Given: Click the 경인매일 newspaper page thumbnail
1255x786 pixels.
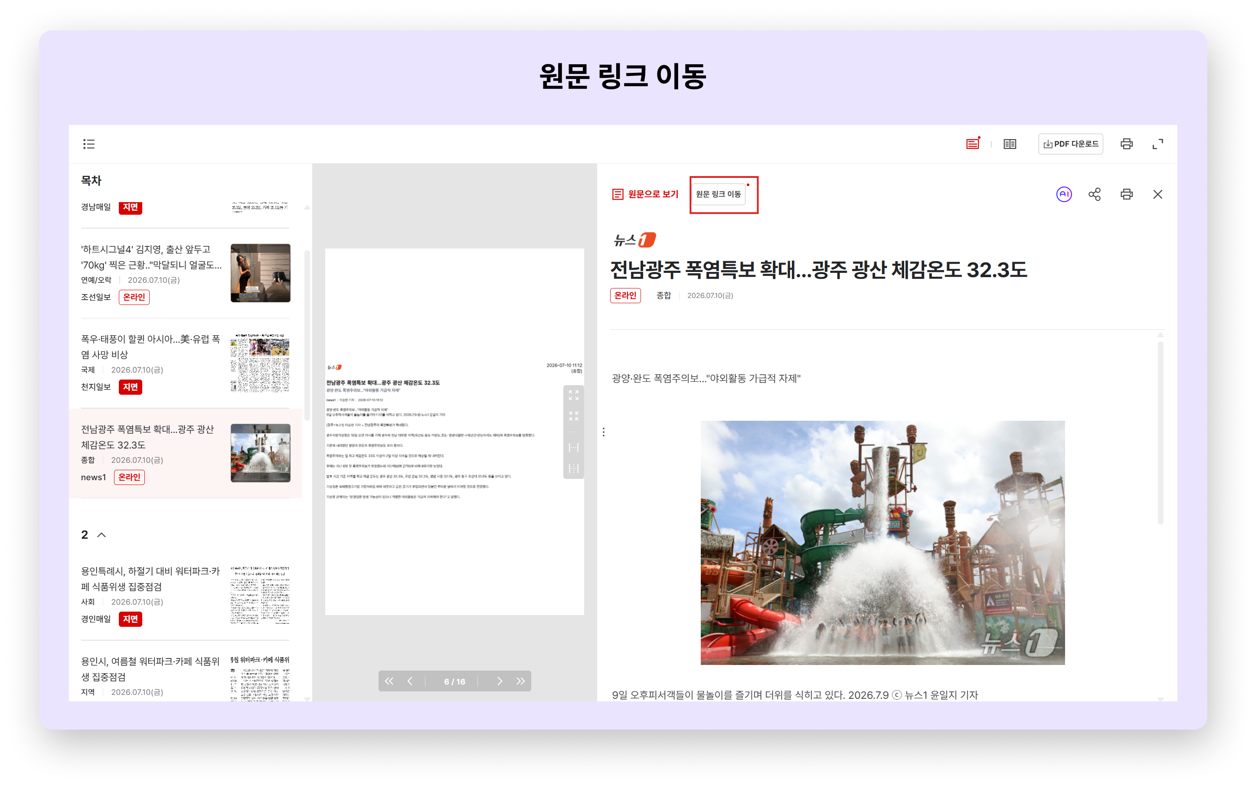Looking at the screenshot, I should [260, 595].
